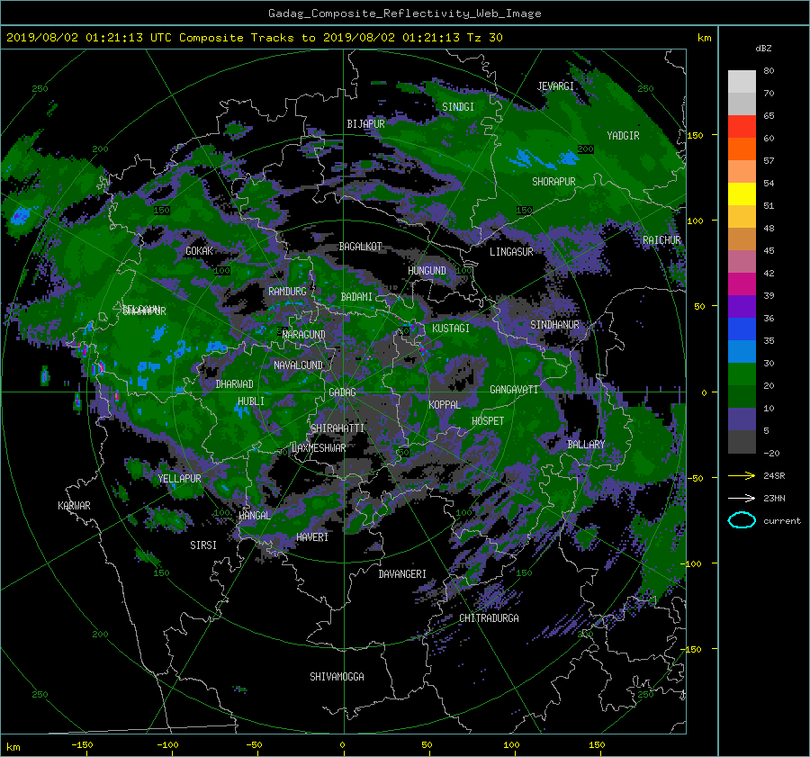Click the BALLARY city label
Image resolution: width=810 pixels, height=757 pixels.
pyautogui.click(x=586, y=445)
